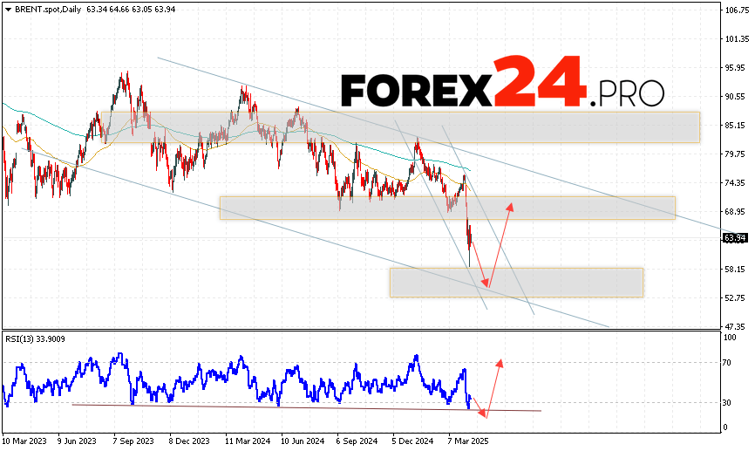The height and width of the screenshot is (451, 755).
Task: Click the blue RSI line peak near Sep 2023
Action: [x=119, y=355]
